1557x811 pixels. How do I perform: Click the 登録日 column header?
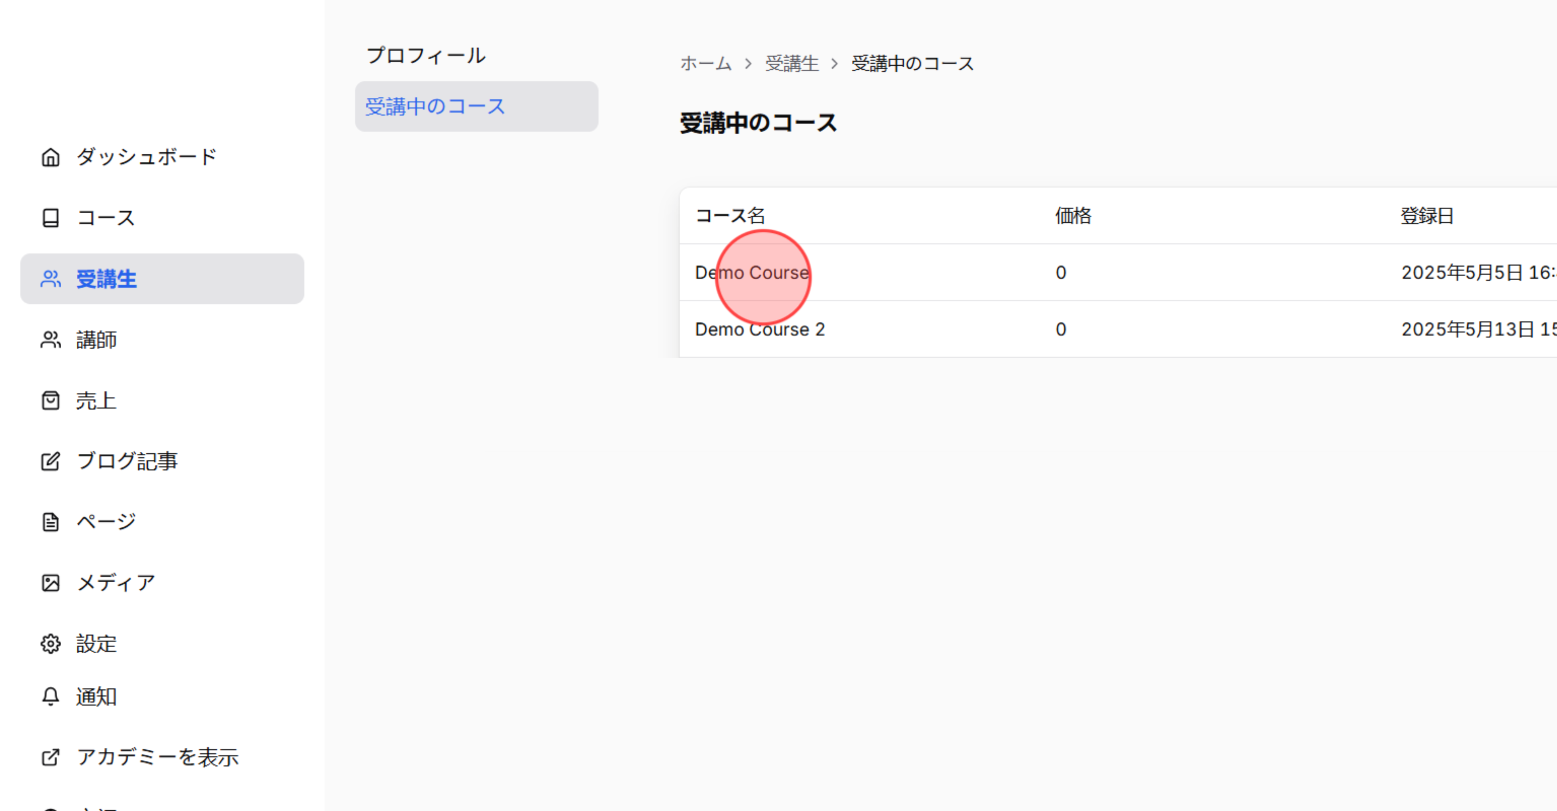tap(1428, 216)
